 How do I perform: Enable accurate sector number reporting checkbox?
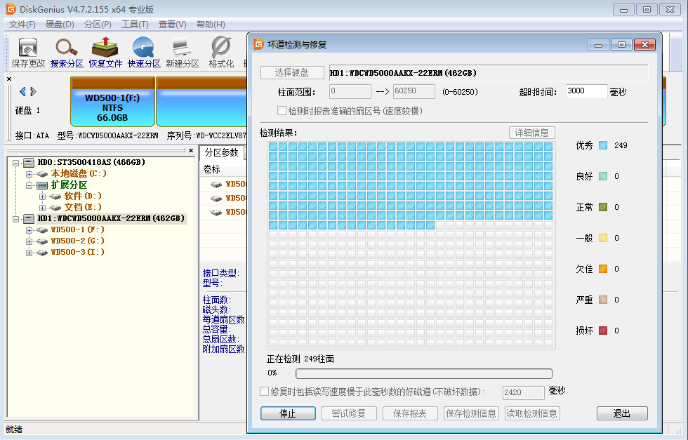tap(282, 110)
